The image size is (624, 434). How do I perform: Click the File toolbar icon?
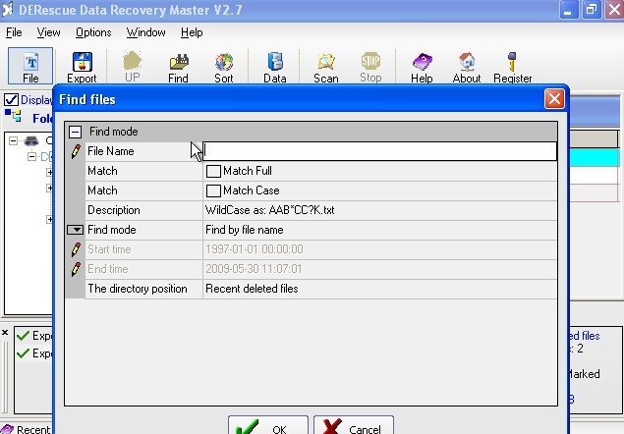tap(30, 66)
